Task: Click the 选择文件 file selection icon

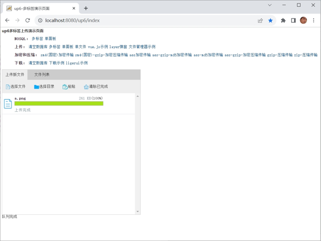Action: 8,87
